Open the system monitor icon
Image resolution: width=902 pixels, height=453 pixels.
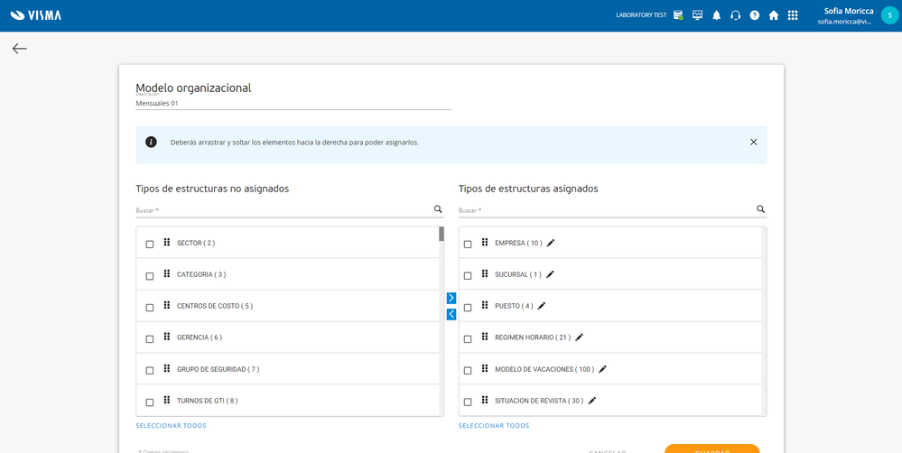pos(697,15)
